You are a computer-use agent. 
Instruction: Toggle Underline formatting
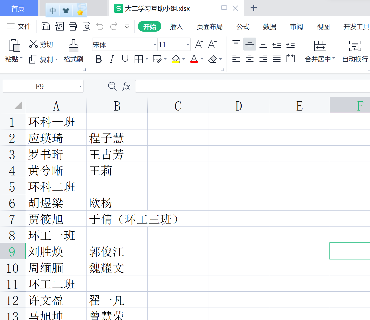(x=125, y=59)
